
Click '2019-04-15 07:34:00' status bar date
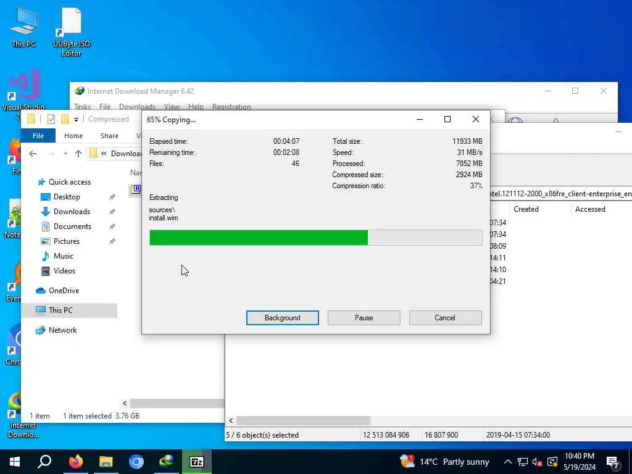pyautogui.click(x=518, y=435)
